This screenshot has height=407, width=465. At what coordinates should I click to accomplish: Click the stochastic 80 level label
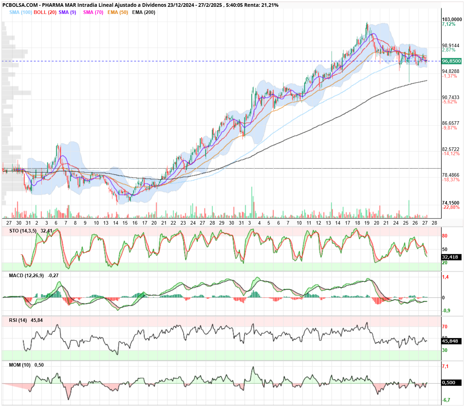(445, 236)
